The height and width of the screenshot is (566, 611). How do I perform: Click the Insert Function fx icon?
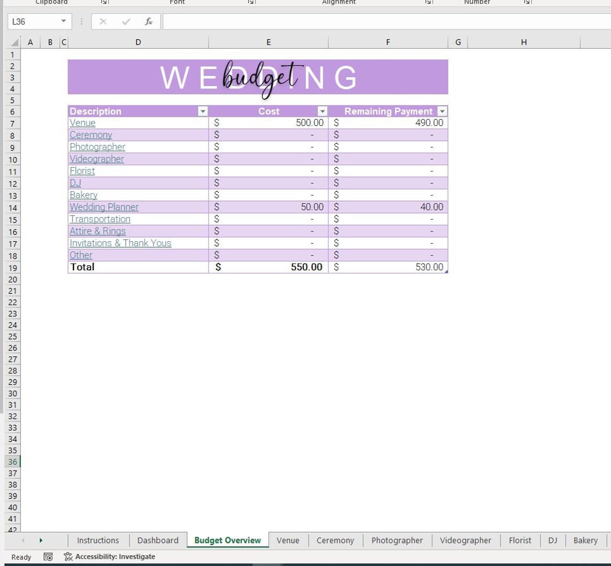click(148, 21)
